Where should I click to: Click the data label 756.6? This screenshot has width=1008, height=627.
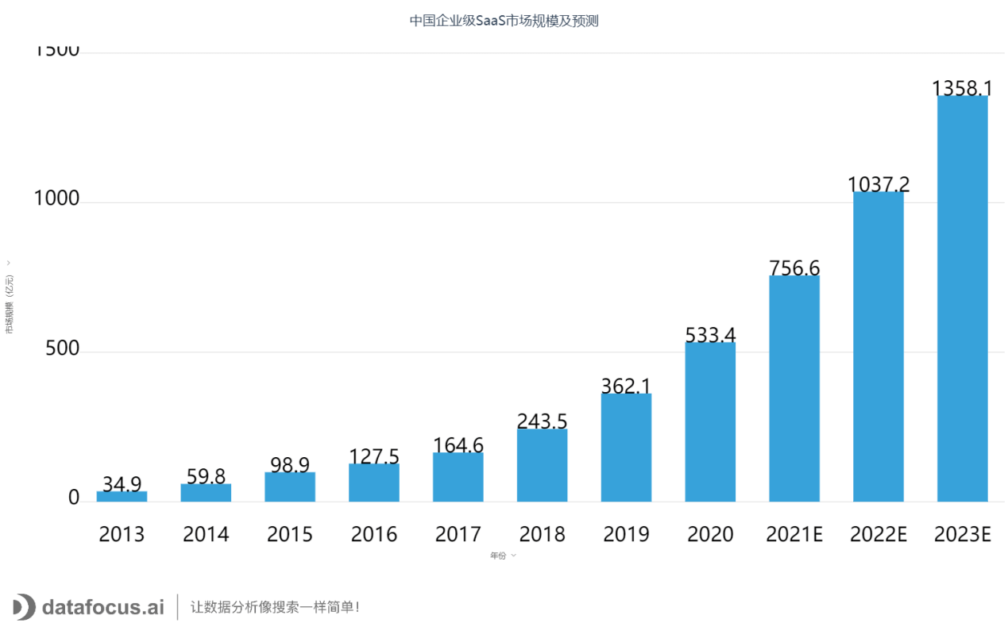[x=794, y=268]
